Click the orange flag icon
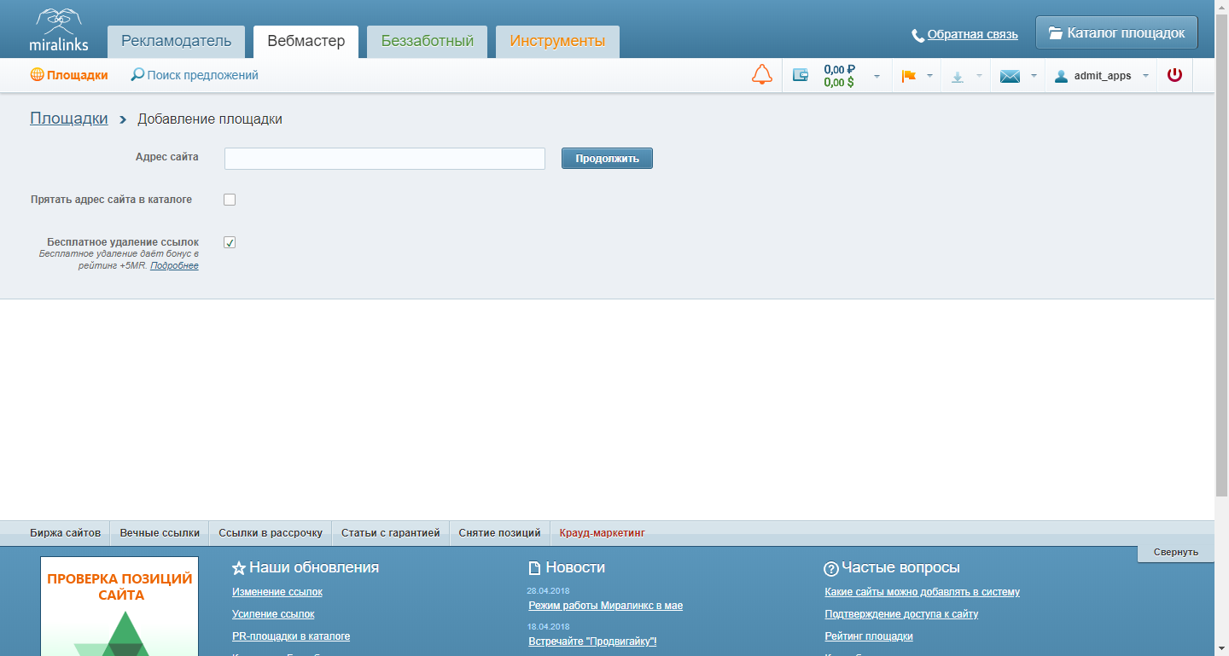Viewport: 1229px width, 656px height. [908, 76]
